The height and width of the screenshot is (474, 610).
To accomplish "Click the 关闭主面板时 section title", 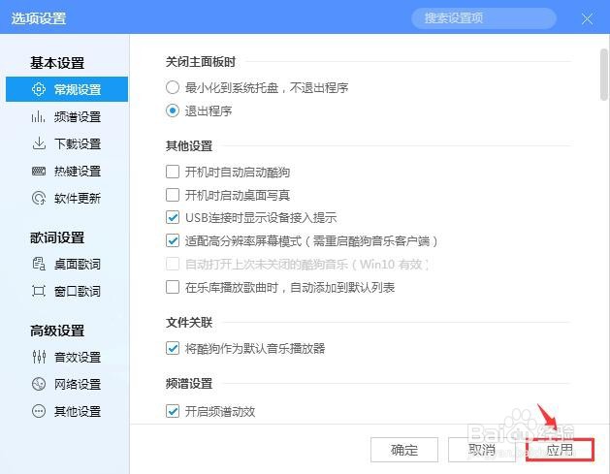I will tap(201, 61).
